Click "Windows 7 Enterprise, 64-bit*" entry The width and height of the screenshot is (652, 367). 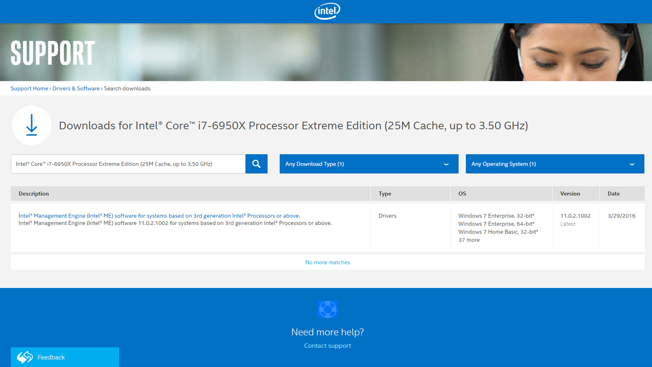(x=496, y=224)
